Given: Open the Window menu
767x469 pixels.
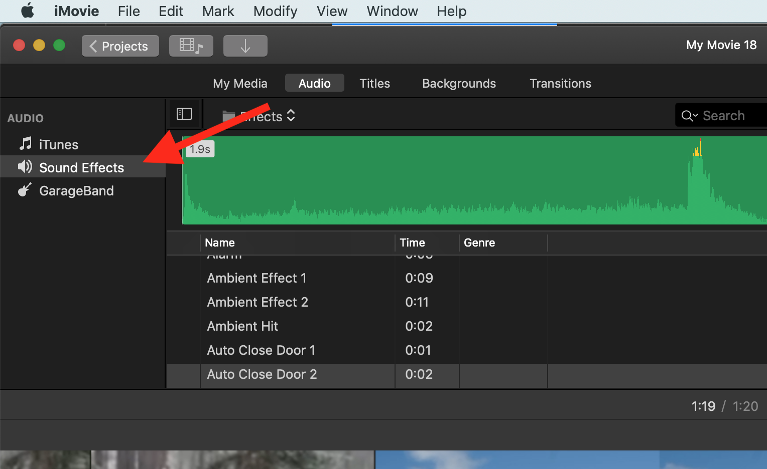Looking at the screenshot, I should pos(392,11).
